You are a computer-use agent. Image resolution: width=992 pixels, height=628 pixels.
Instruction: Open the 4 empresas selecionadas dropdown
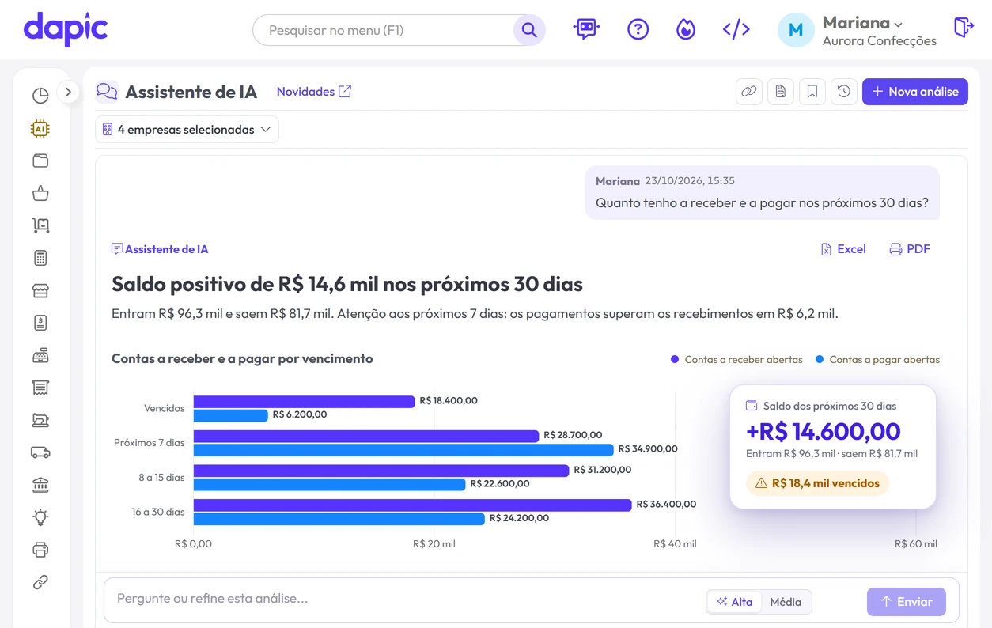tap(187, 130)
